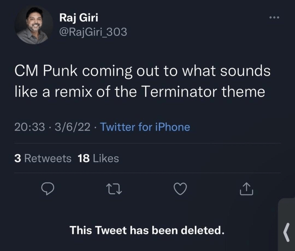
Task: Tap the @RajGiri_303 handle
Action: (x=93, y=32)
